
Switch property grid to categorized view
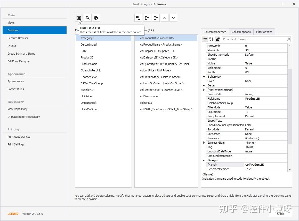(205, 39)
